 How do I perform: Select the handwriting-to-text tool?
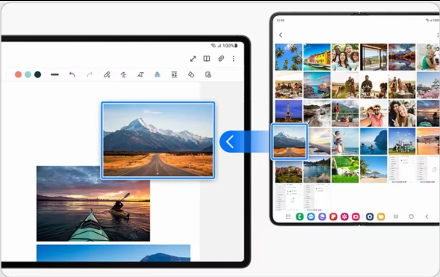coord(124,75)
